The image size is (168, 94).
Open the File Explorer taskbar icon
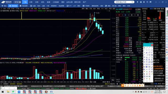tap(8, 92)
